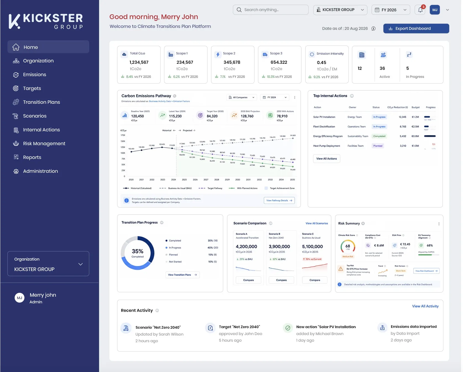The height and width of the screenshot is (372, 463).
Task: Click Compare under Scenario B Net Zero 2040
Action: (x=281, y=280)
